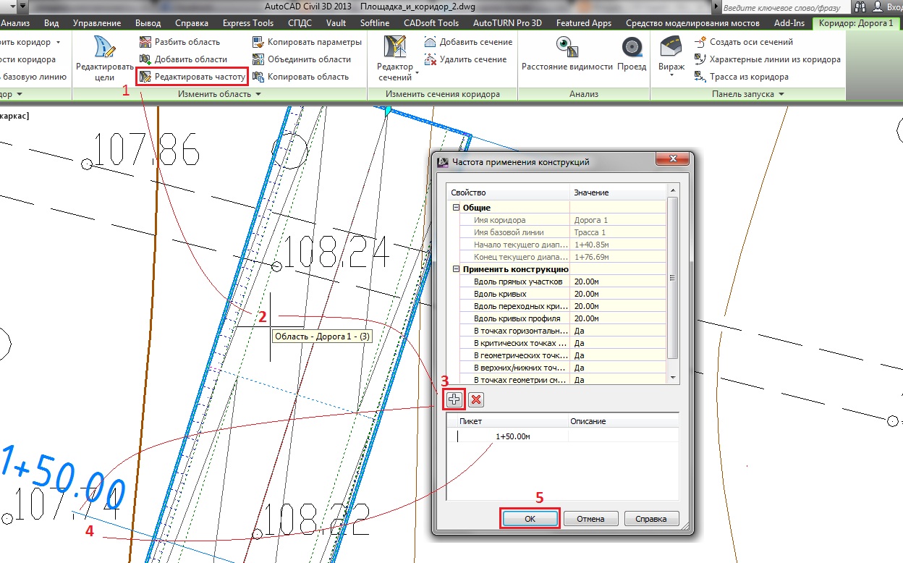Click Создать оси сечений
Image resolution: width=903 pixels, height=563 pixels.
pos(744,42)
